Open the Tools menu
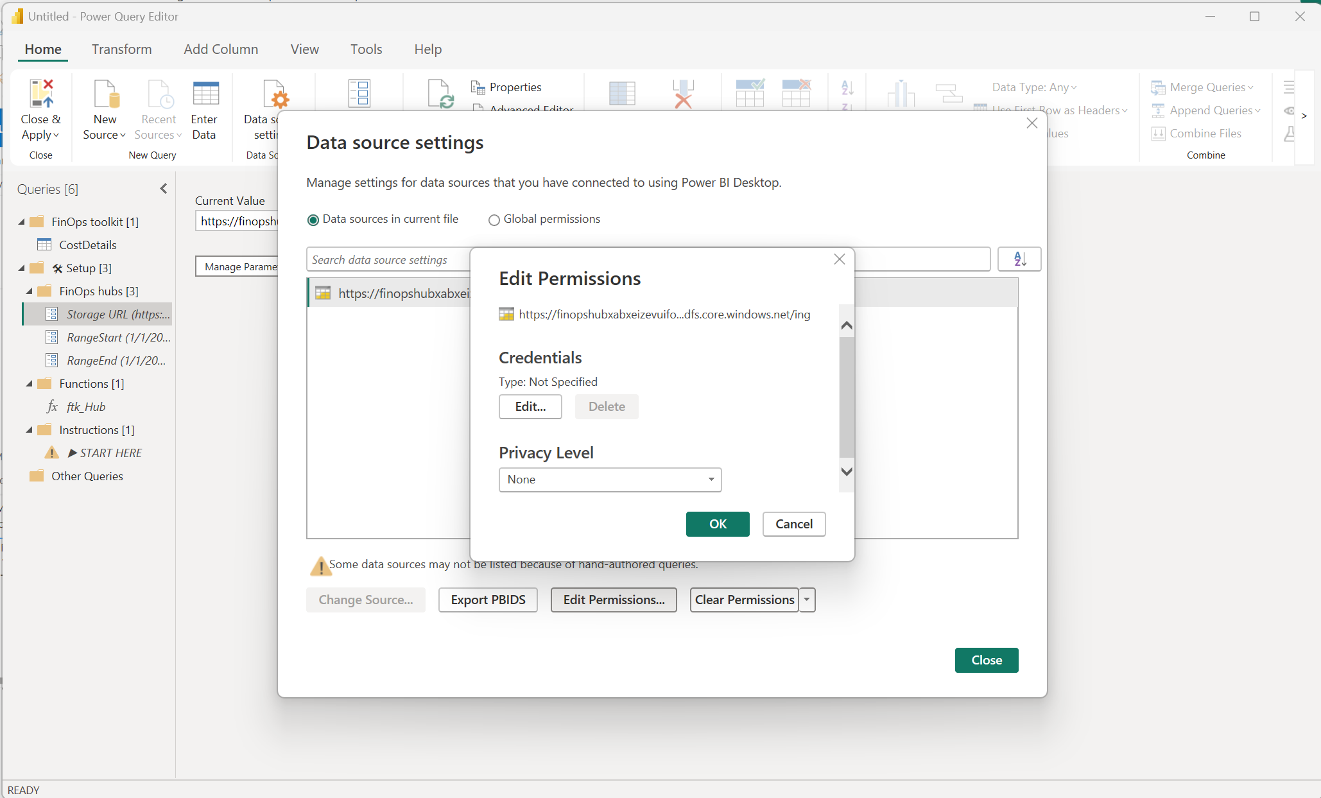The image size is (1321, 798). coord(366,49)
